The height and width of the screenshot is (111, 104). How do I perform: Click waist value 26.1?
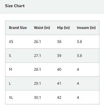[x=38, y=42]
